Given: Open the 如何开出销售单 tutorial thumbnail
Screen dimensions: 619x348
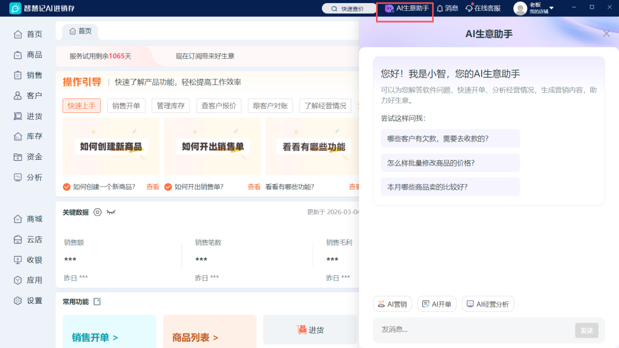Looking at the screenshot, I should click(212, 146).
